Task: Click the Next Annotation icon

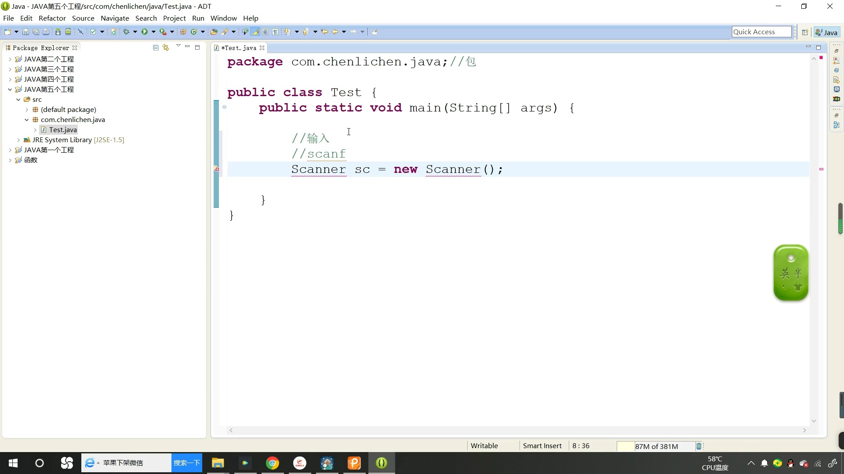Action: coord(287,32)
